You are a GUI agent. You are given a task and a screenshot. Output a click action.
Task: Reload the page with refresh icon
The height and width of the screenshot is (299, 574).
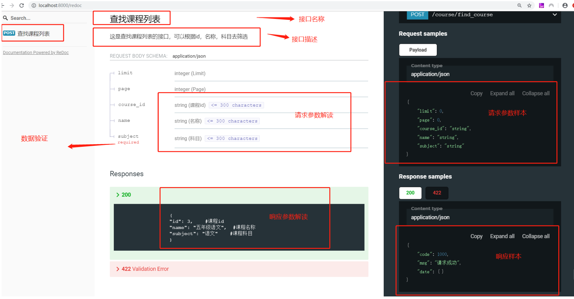click(x=22, y=5)
